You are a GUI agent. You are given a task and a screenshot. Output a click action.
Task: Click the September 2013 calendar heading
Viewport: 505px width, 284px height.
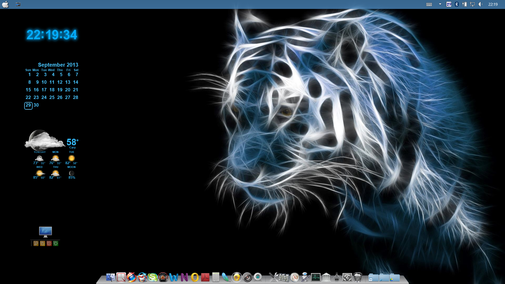point(58,65)
